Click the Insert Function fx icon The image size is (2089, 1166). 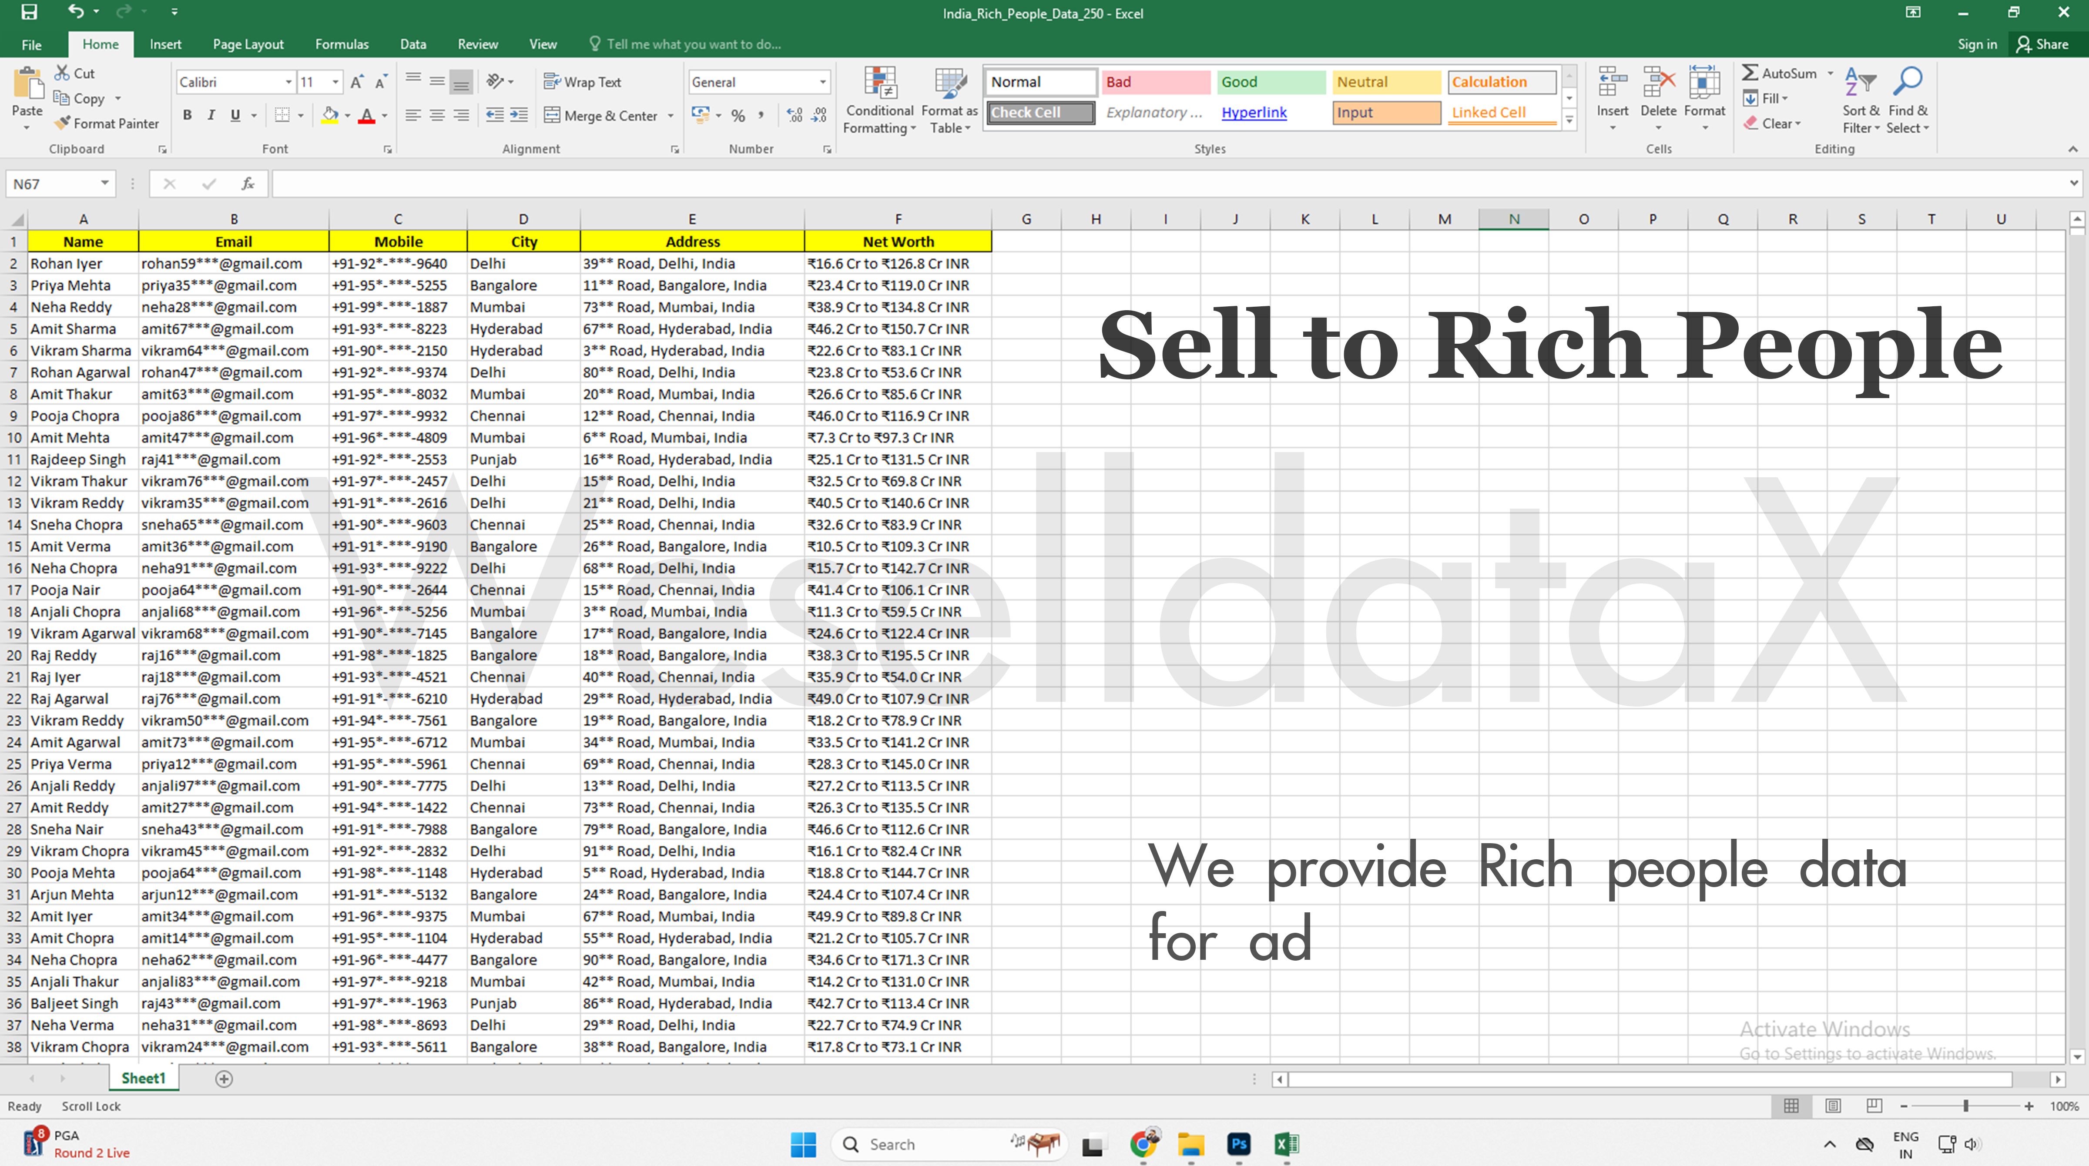(248, 184)
